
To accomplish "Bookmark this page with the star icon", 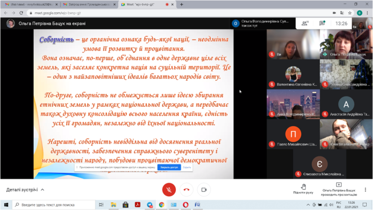I will click(350, 13).
